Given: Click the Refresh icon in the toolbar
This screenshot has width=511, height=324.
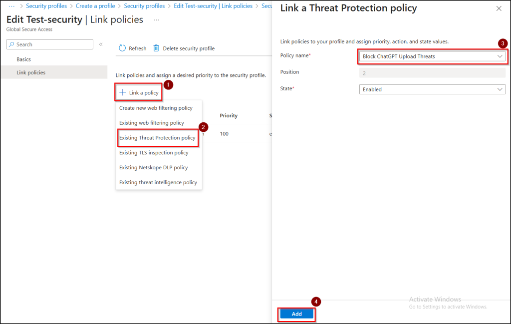Looking at the screenshot, I should pyautogui.click(x=122, y=48).
